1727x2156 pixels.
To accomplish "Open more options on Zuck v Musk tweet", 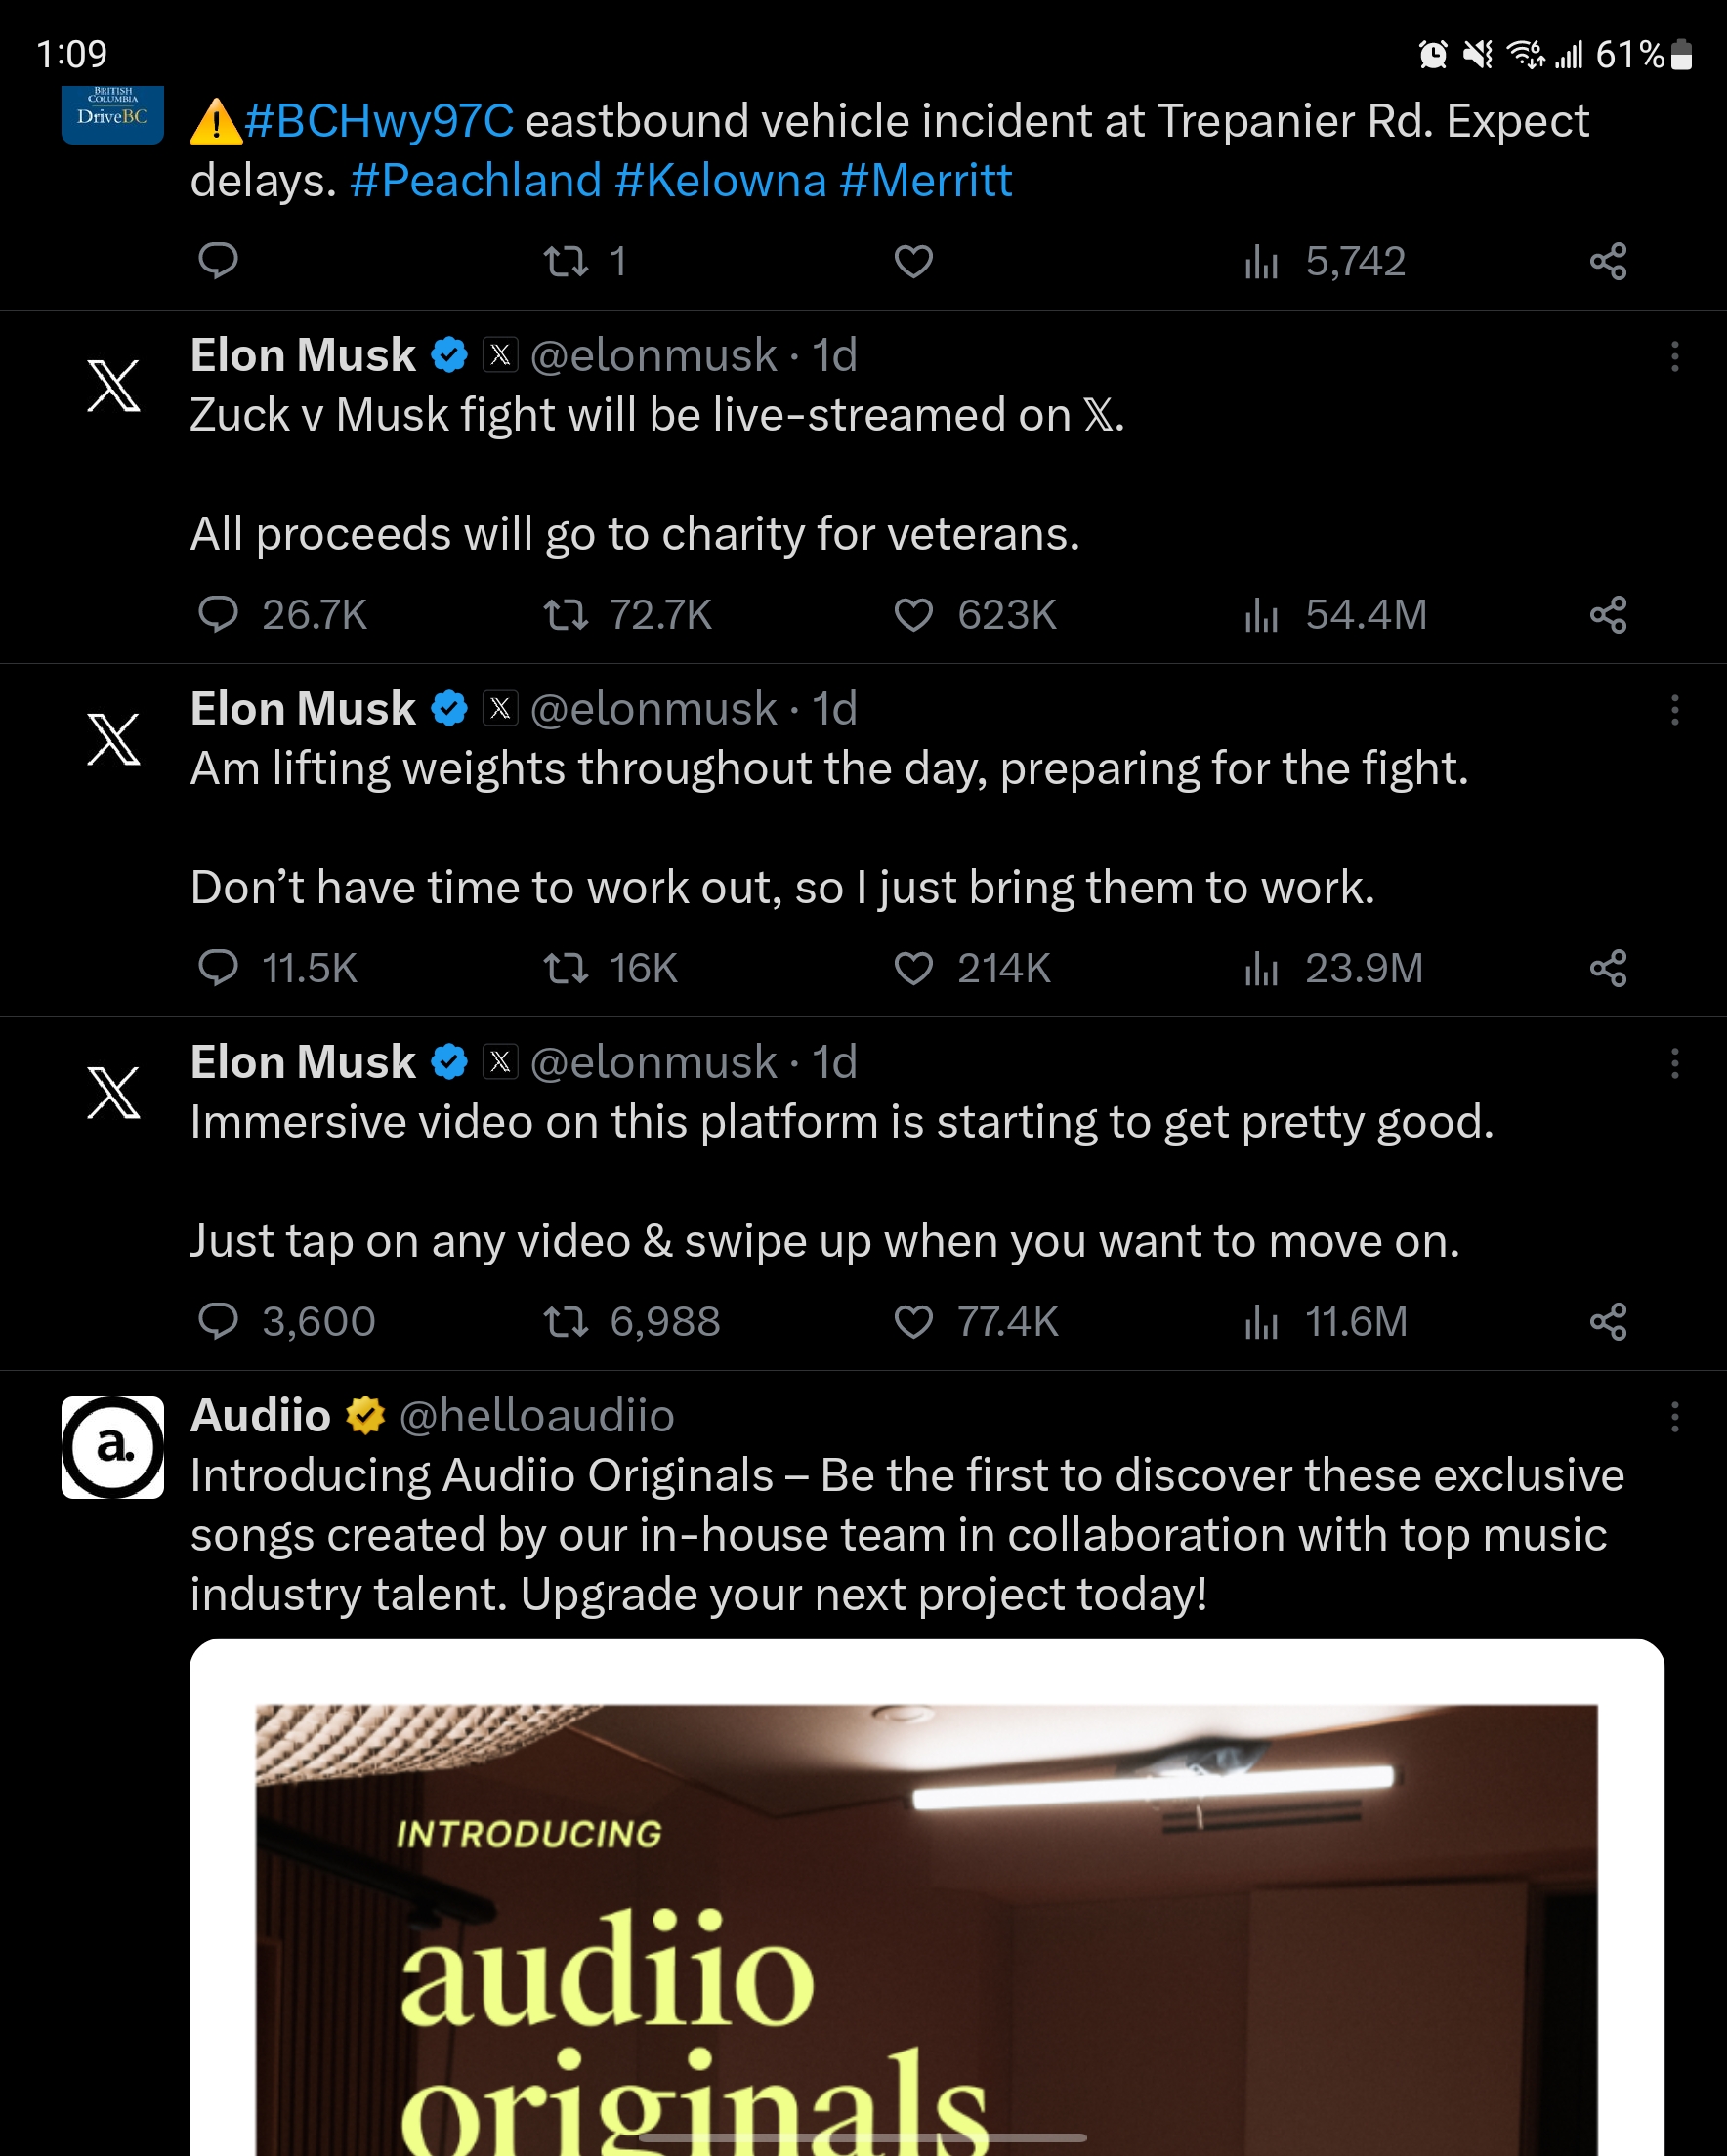I will (x=1674, y=357).
